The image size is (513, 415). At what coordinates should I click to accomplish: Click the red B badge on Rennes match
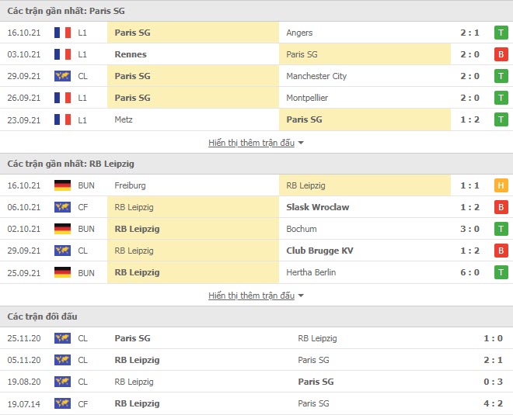click(501, 54)
